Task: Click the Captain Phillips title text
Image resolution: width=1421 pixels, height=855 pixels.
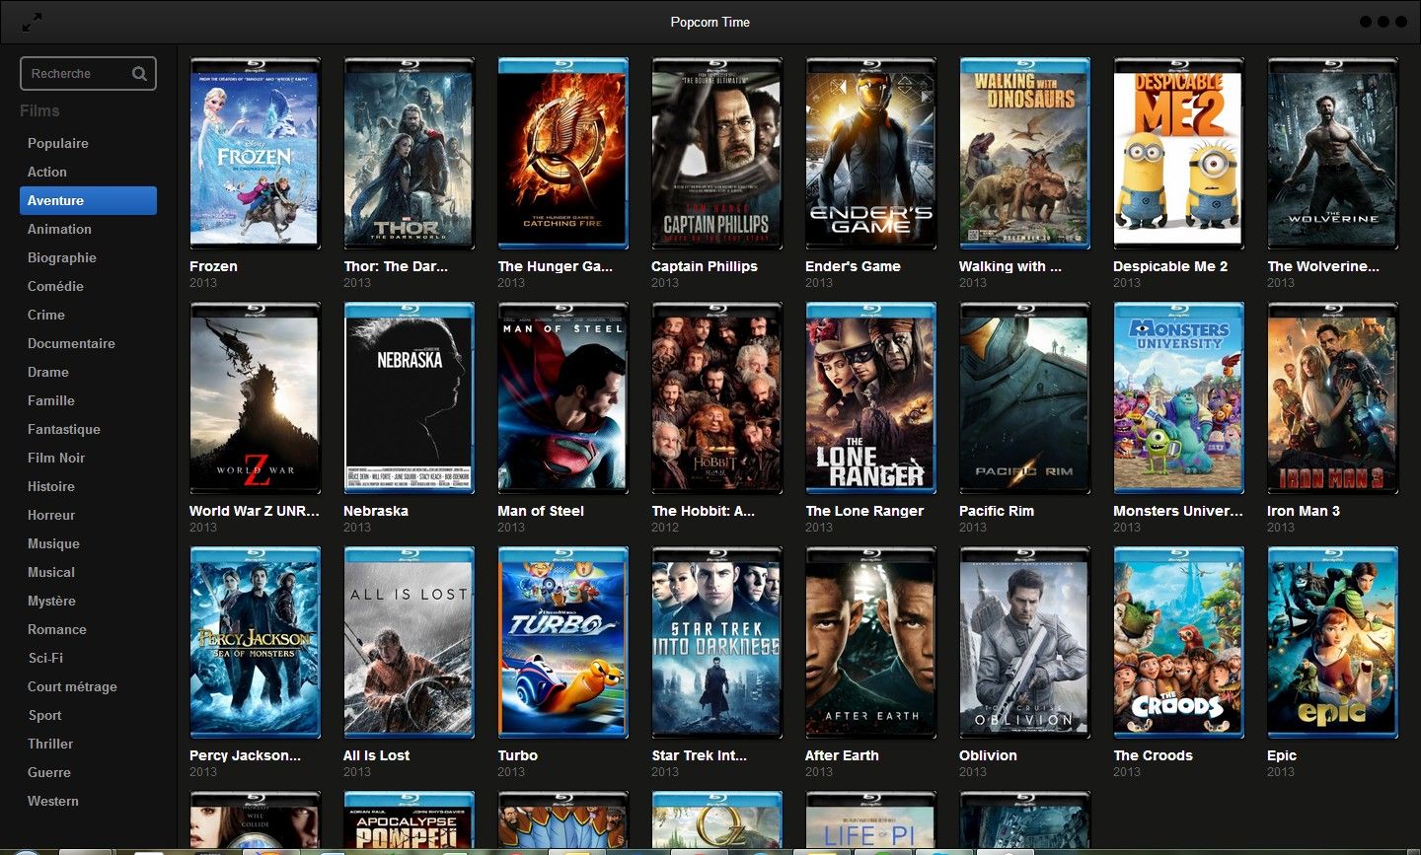Action: pyautogui.click(x=705, y=266)
